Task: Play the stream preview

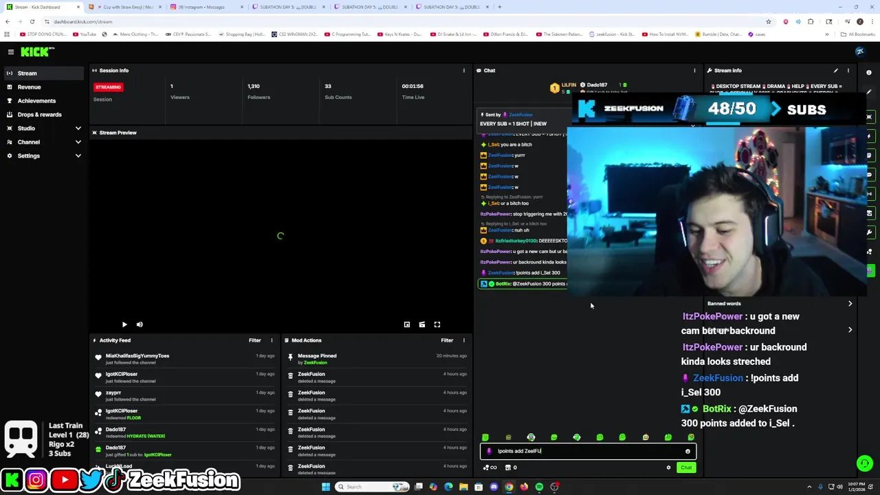Action: (x=124, y=324)
